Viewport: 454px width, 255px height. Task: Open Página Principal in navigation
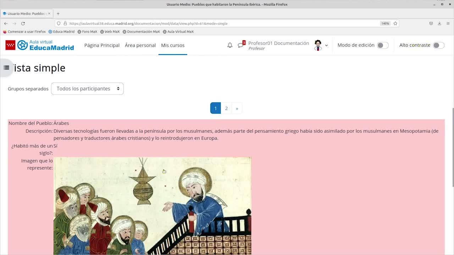(x=102, y=45)
